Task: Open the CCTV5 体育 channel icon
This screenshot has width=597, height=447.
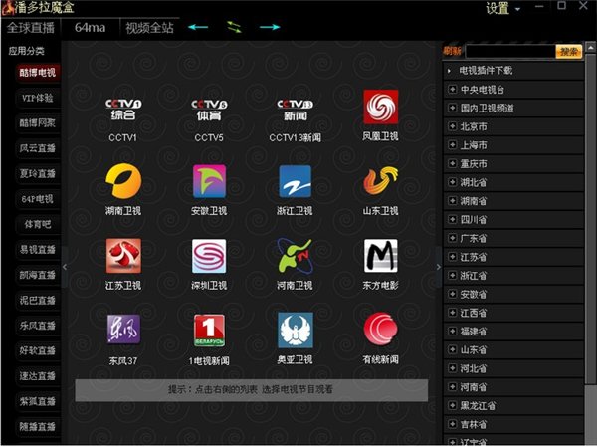Action: pyautogui.click(x=209, y=110)
